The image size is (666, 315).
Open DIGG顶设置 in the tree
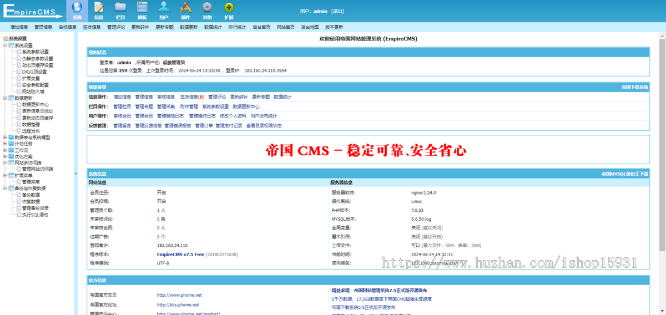34,72
